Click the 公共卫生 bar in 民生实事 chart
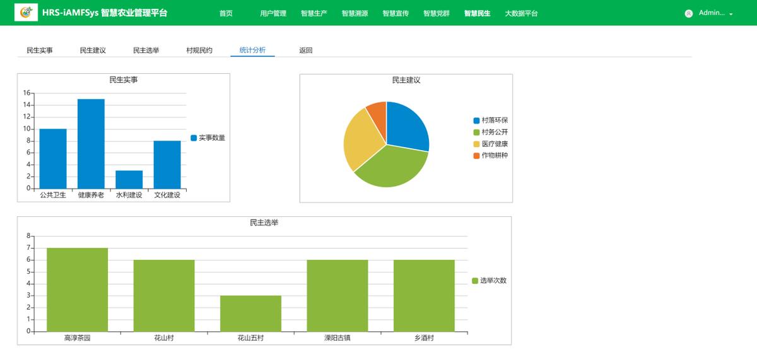757x357 pixels. click(x=53, y=158)
